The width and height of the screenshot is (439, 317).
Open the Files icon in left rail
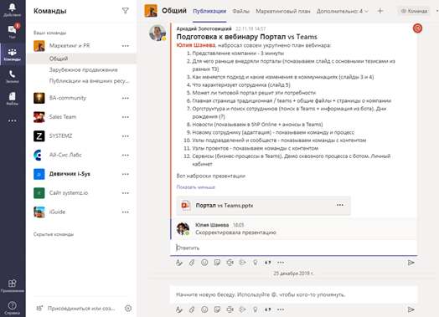coord(13,99)
